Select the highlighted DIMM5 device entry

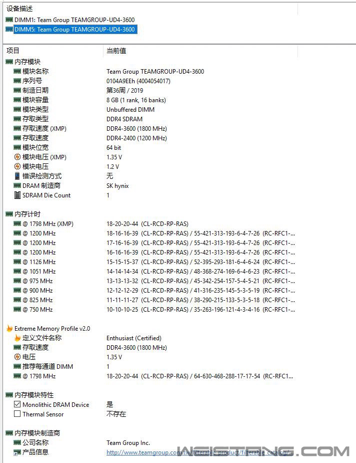[74, 30]
